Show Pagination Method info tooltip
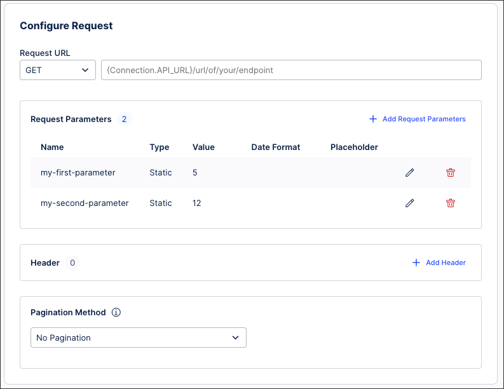Viewport: 504px width, 389px height. [x=116, y=313]
